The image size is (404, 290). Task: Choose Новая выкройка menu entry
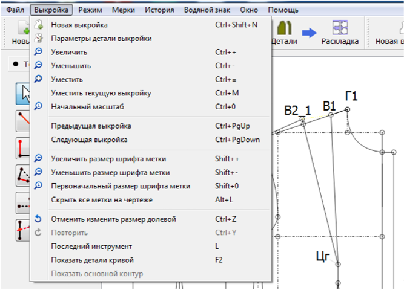click(151, 25)
